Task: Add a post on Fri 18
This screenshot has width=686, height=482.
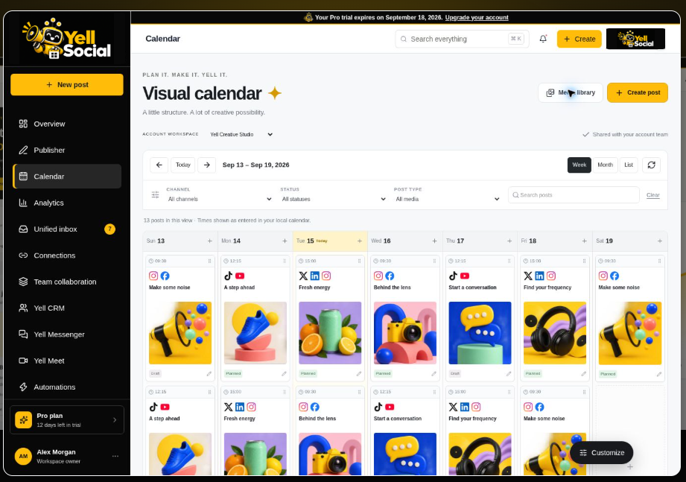Action: coord(585,241)
